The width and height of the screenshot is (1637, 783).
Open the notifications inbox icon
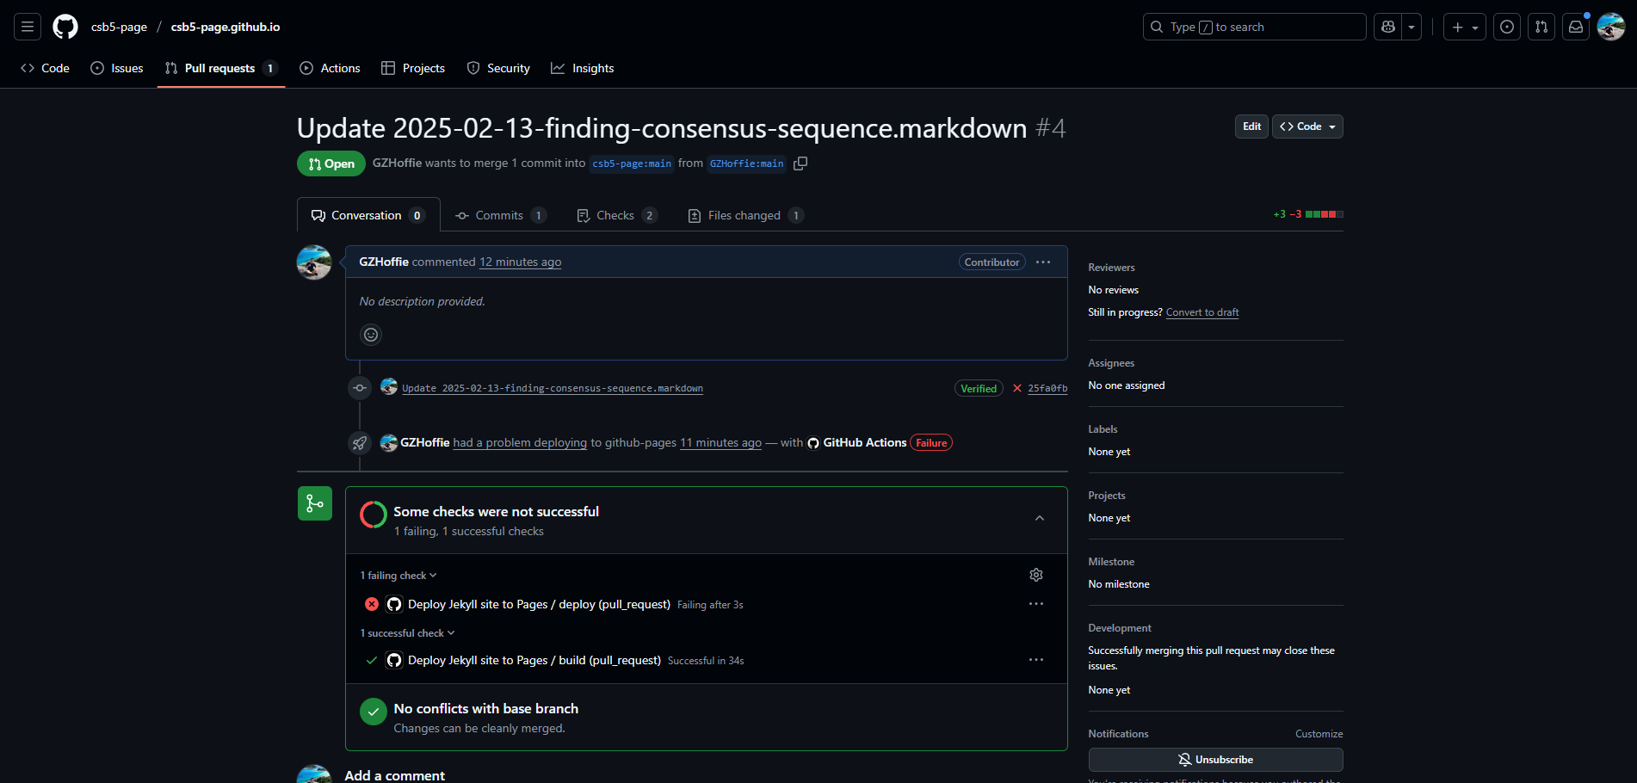pyautogui.click(x=1576, y=27)
